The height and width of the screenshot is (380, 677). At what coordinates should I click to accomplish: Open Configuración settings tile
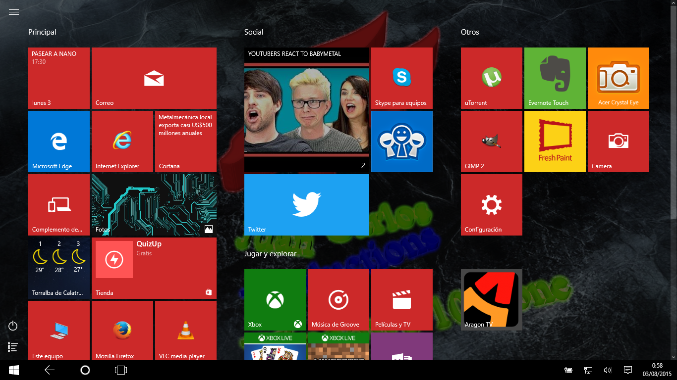point(492,205)
